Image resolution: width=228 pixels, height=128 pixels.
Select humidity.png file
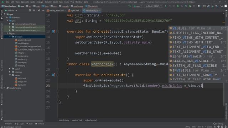(x=21, y=43)
